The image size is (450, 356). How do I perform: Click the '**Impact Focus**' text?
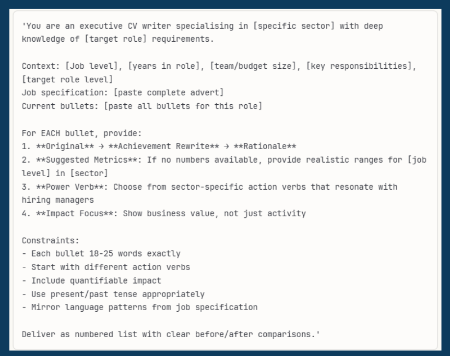(65, 214)
